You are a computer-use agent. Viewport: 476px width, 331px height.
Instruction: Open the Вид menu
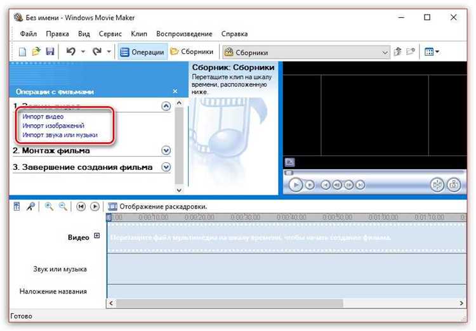point(84,34)
